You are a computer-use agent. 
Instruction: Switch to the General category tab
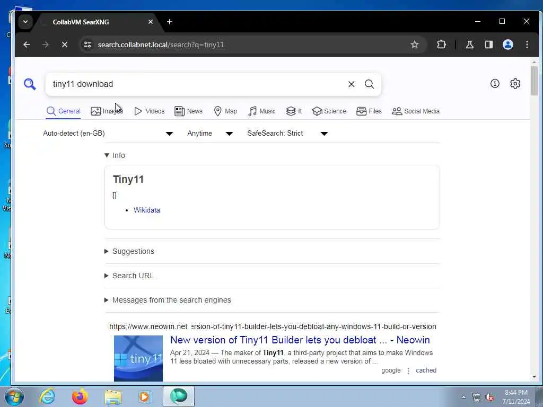(64, 111)
